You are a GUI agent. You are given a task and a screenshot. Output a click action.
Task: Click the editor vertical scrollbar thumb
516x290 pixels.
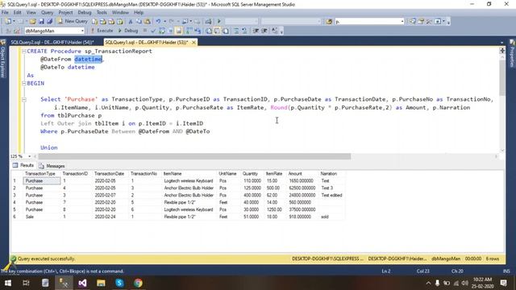[502, 77]
